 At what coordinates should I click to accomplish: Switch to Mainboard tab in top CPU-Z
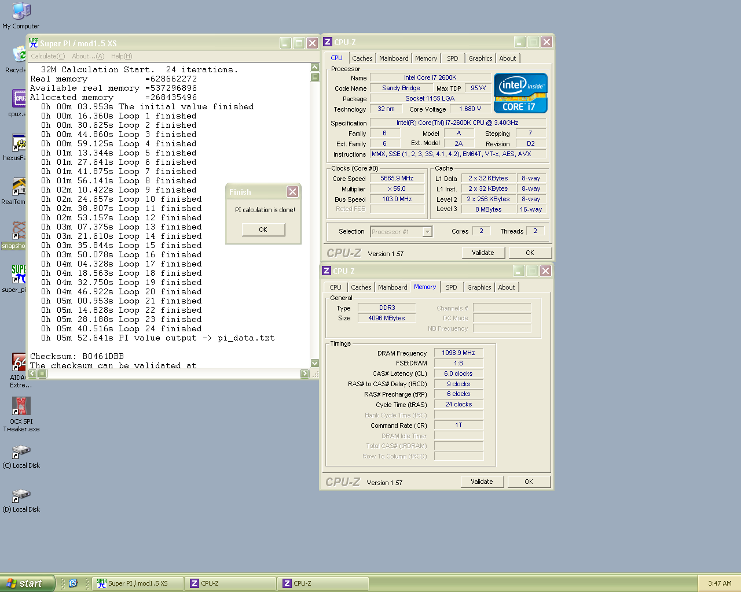pos(394,58)
